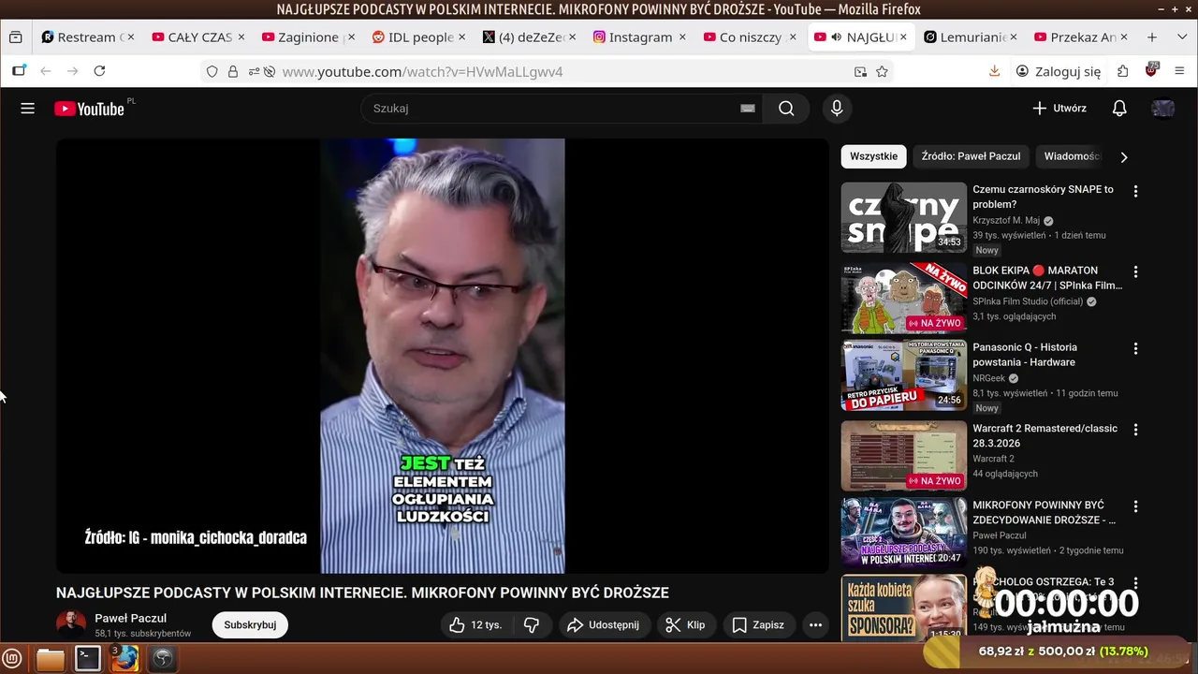Open Firefox View recent browsing icon

coord(15,37)
